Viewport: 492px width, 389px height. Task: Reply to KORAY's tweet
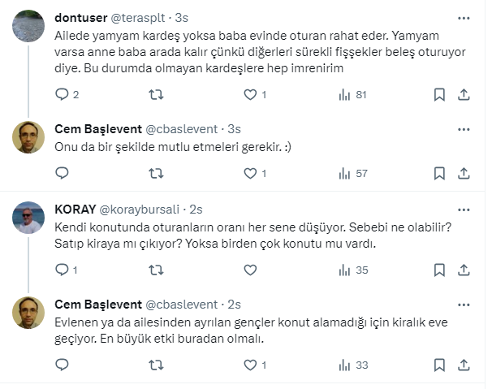62,270
